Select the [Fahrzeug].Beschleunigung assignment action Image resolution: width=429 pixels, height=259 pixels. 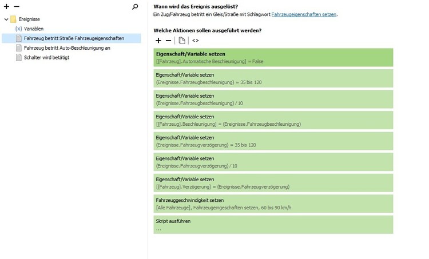click(x=274, y=120)
